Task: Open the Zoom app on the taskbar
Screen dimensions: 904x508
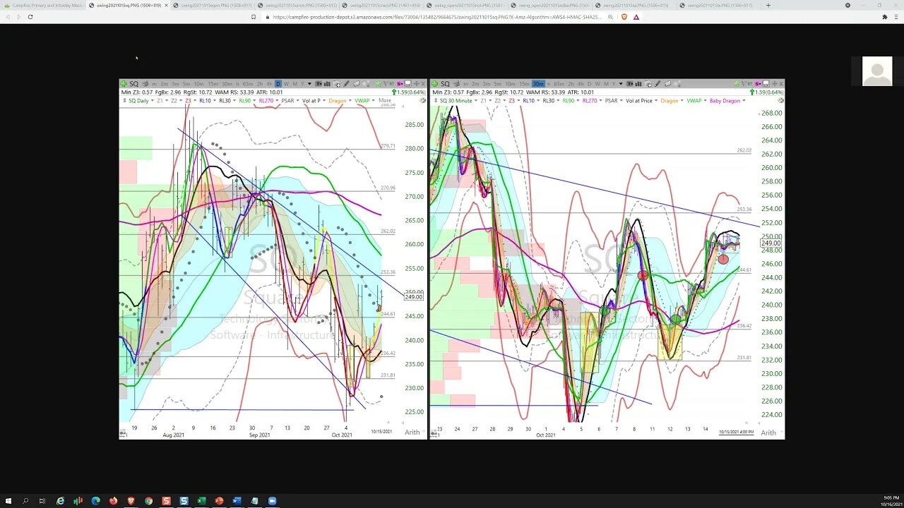Action: [x=272, y=501]
